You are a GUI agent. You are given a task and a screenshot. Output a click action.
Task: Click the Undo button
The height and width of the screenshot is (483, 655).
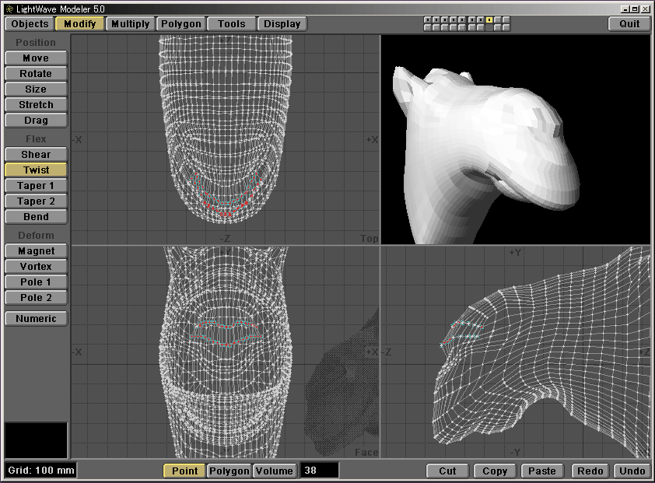(x=632, y=471)
